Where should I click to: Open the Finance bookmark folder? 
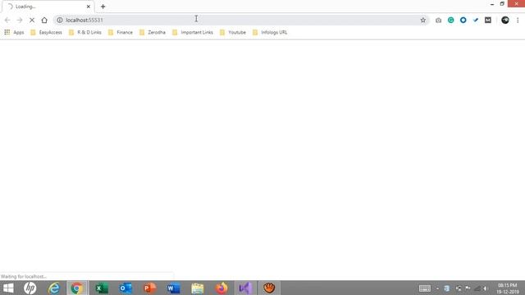[x=121, y=32]
